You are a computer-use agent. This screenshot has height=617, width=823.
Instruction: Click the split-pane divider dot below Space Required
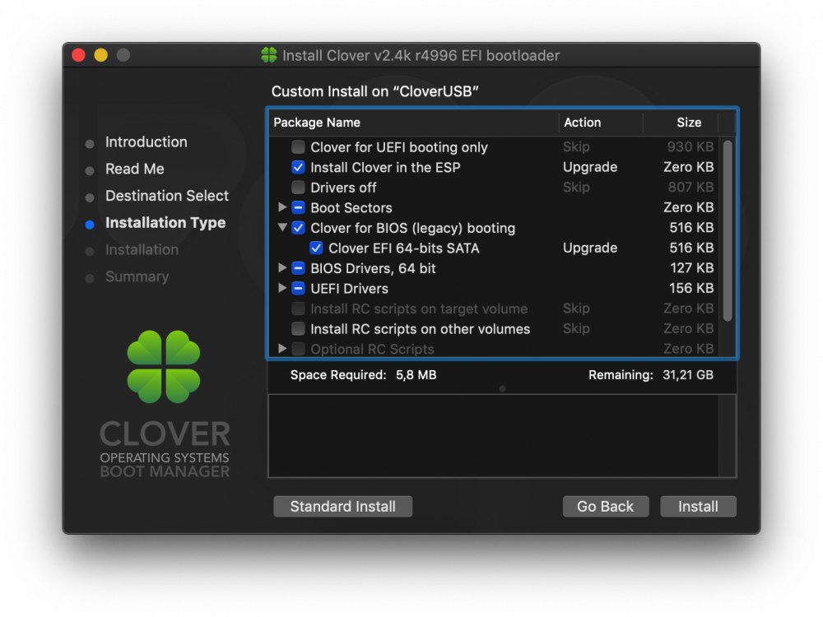pyautogui.click(x=502, y=389)
